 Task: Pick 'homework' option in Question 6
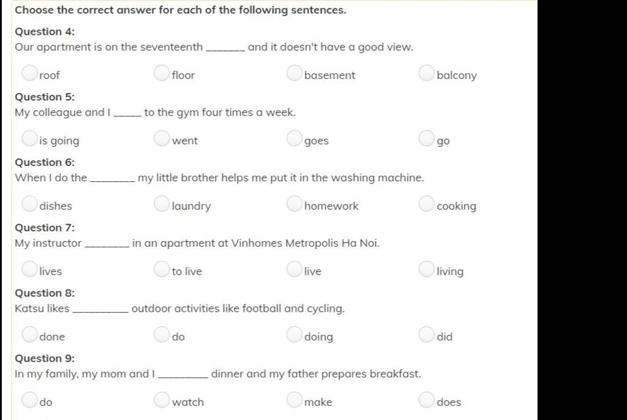tap(294, 203)
